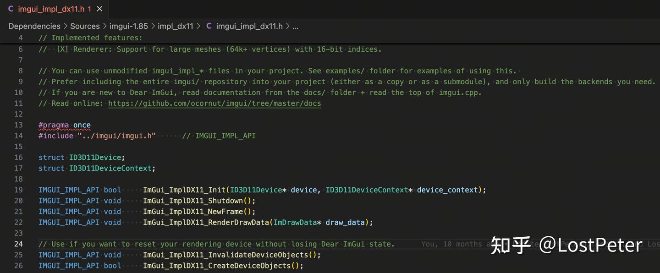Click the C icon in the breadcrumb bar
Image resolution: width=660 pixels, height=273 pixels.
[x=209, y=26]
